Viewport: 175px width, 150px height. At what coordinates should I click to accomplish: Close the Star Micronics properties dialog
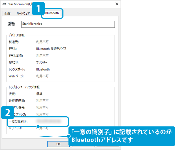[x=117, y=4]
